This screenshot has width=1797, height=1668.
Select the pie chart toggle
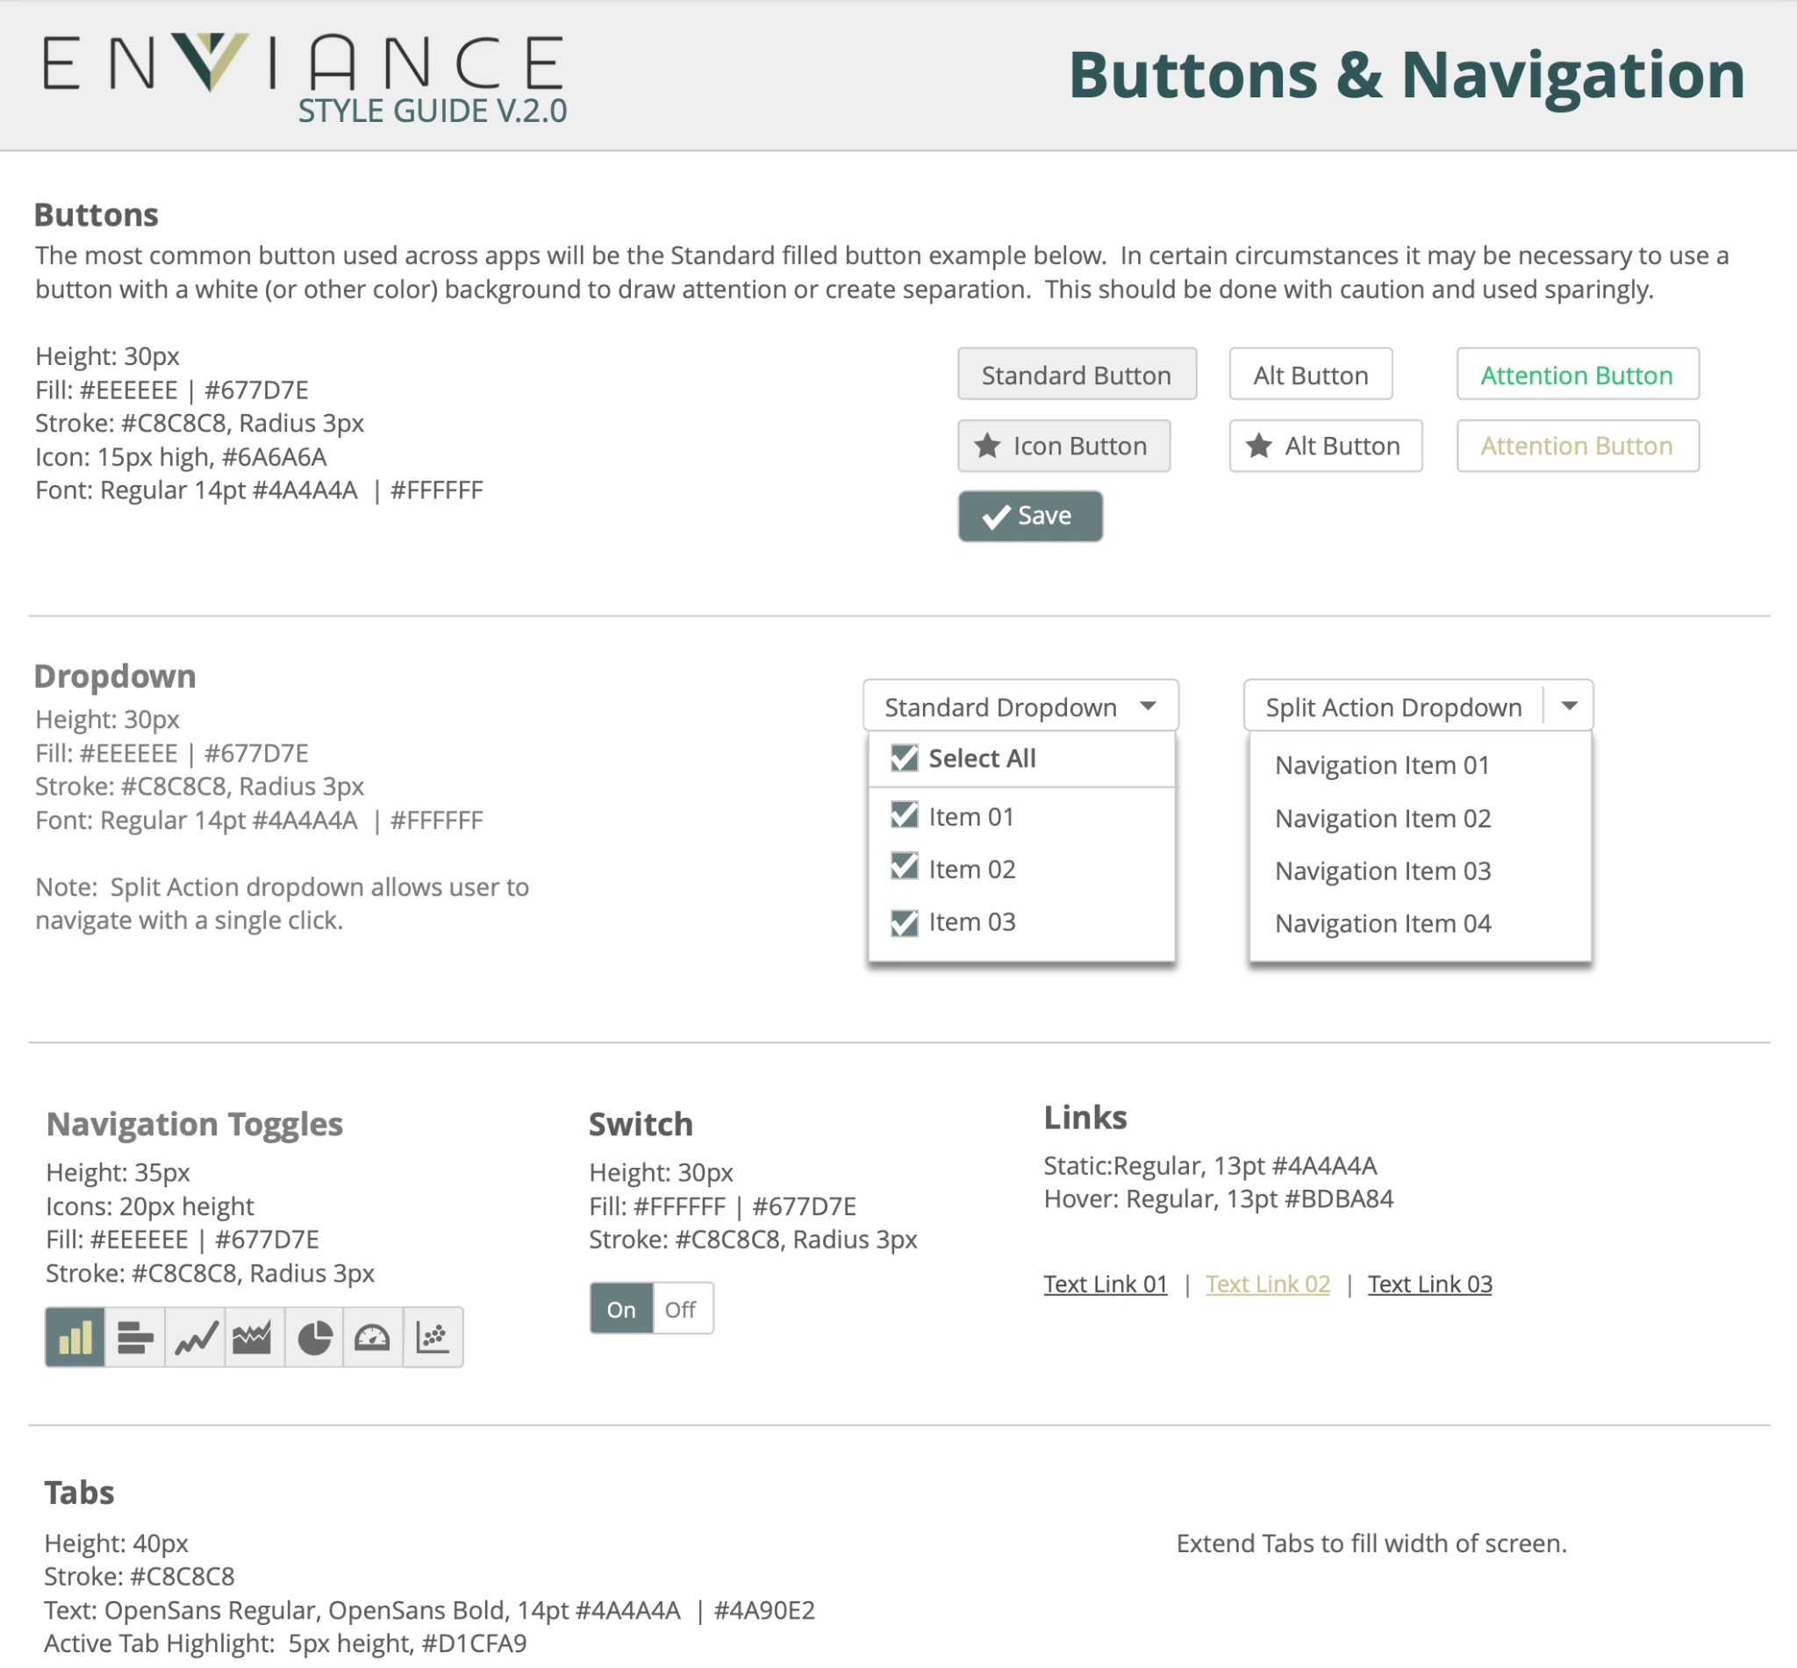[313, 1336]
